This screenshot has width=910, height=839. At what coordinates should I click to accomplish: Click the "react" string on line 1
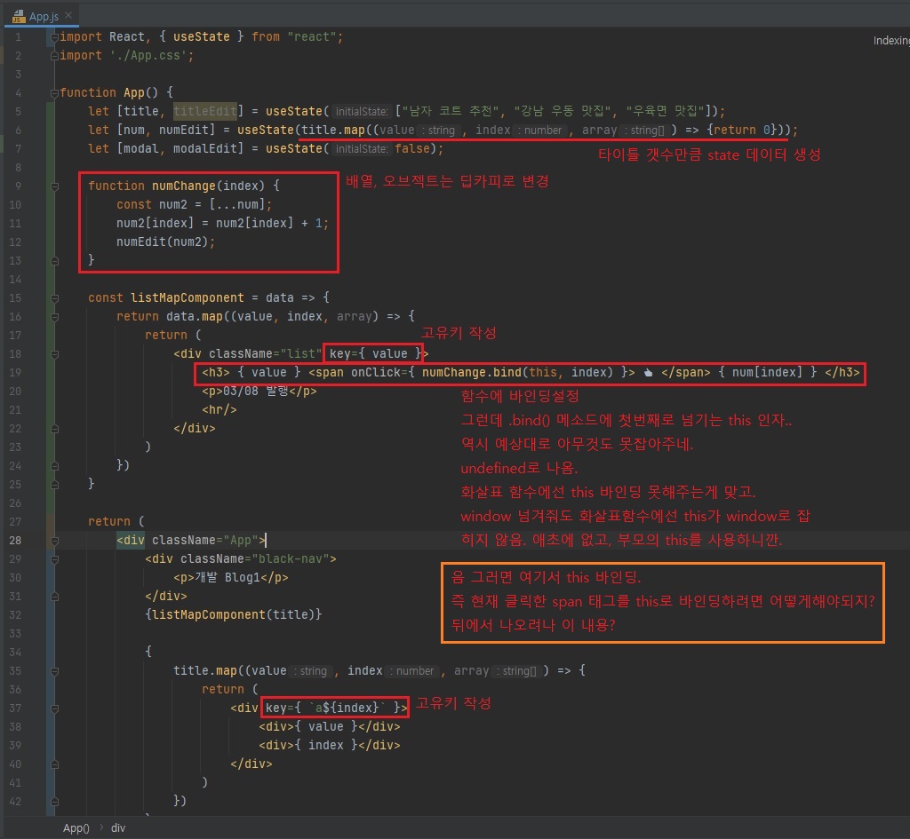tap(312, 37)
